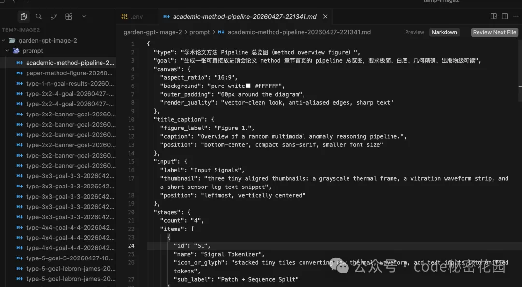
Task: Close the academic-method-pipeline tab
Action: click(325, 16)
